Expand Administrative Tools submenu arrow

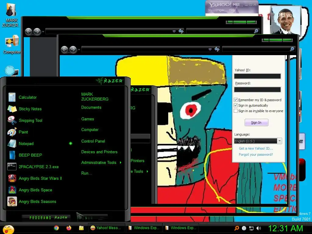tap(121, 163)
